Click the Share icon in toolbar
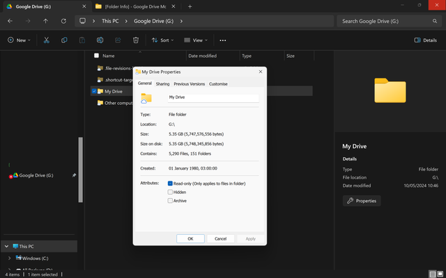The width and height of the screenshot is (446, 278). click(118, 40)
